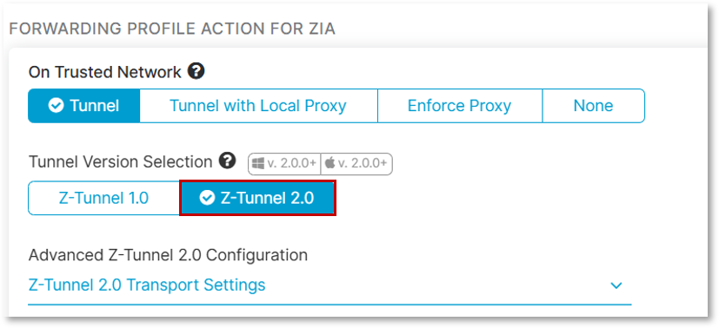This screenshot has width=719, height=328.
Task: Open help tooltip for Tunnel Version Selection
Action: coord(227,161)
